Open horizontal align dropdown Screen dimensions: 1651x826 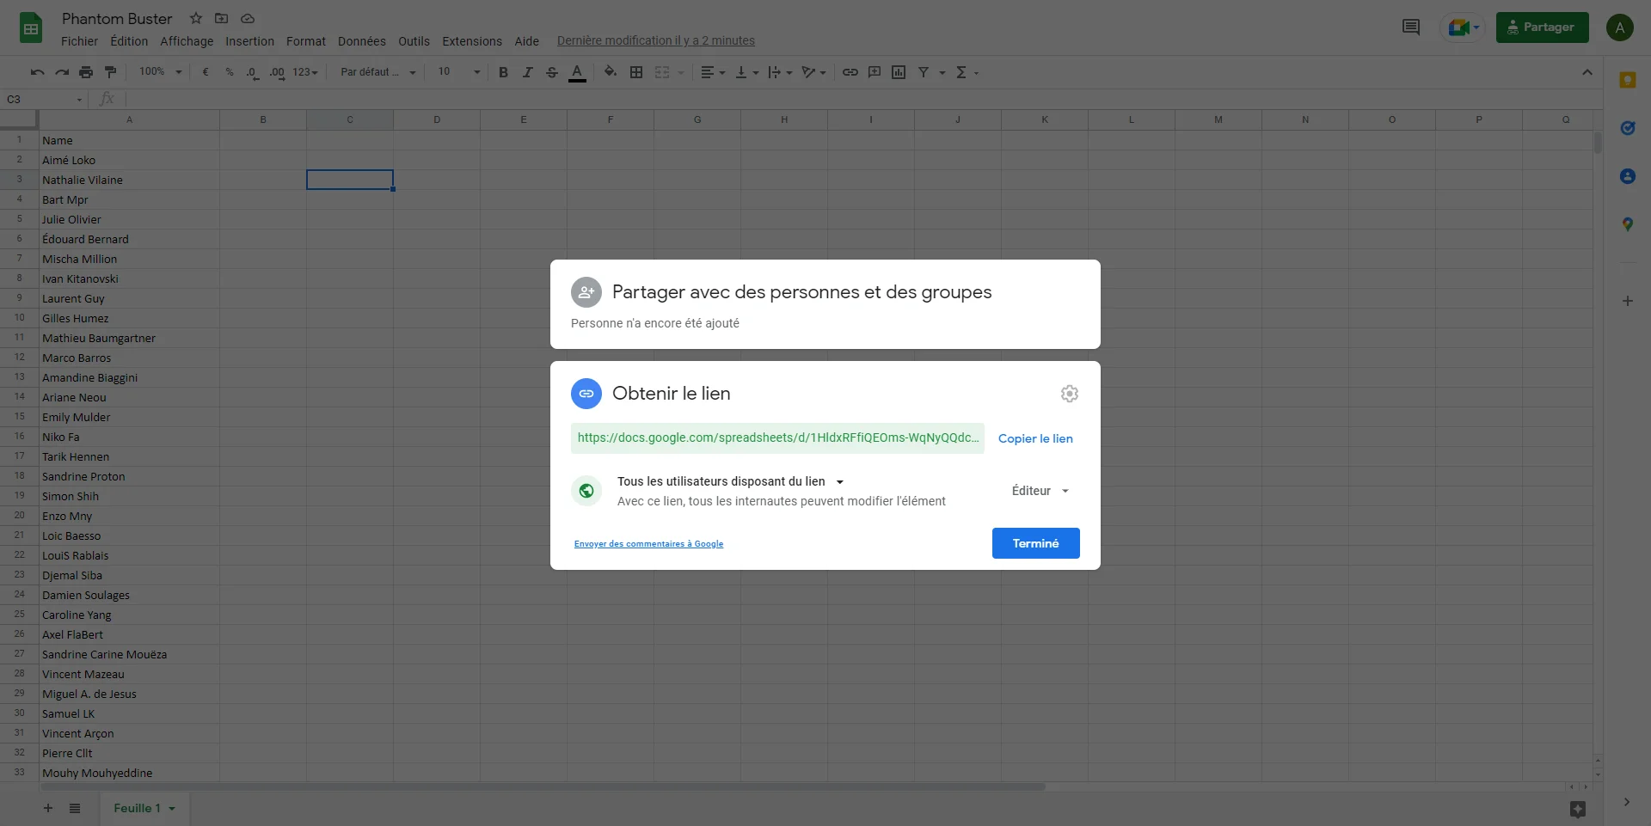point(713,72)
